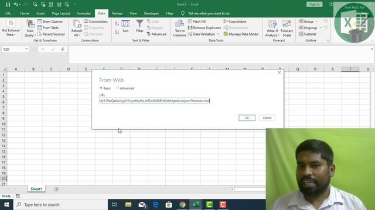The height and width of the screenshot is (210, 375).
Task: Sort A to Z ascending icon
Action: tap(117, 23)
